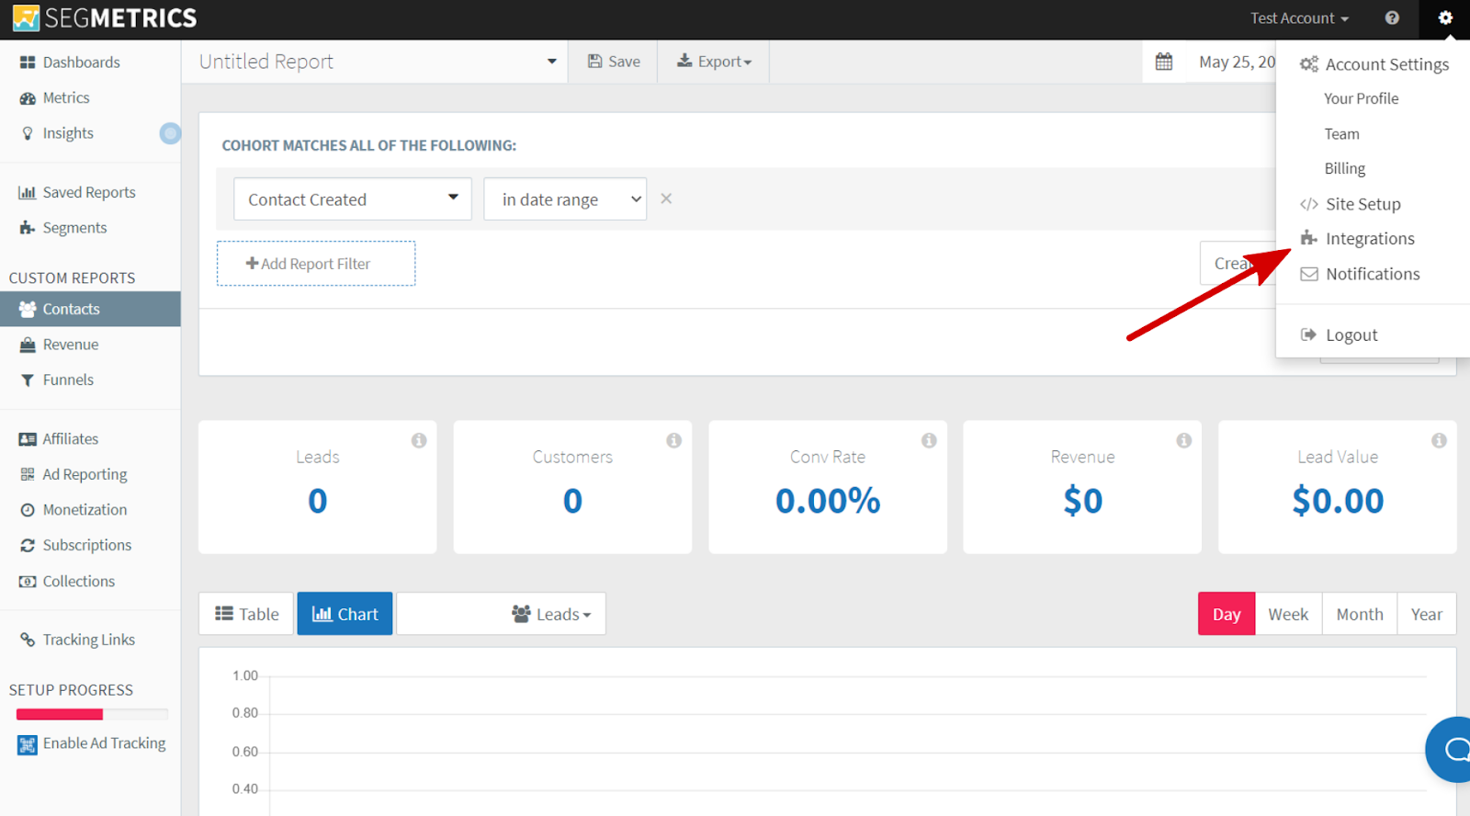Open the Saved Reports page
Screen dimensions: 1470x816
90,193
